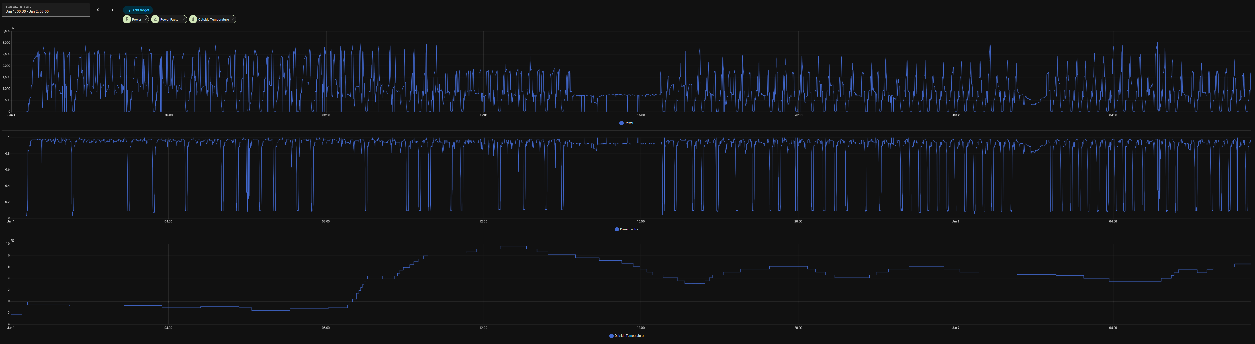1255x344 pixels.
Task: Toggle Power series via chart legend
Action: 629,123
